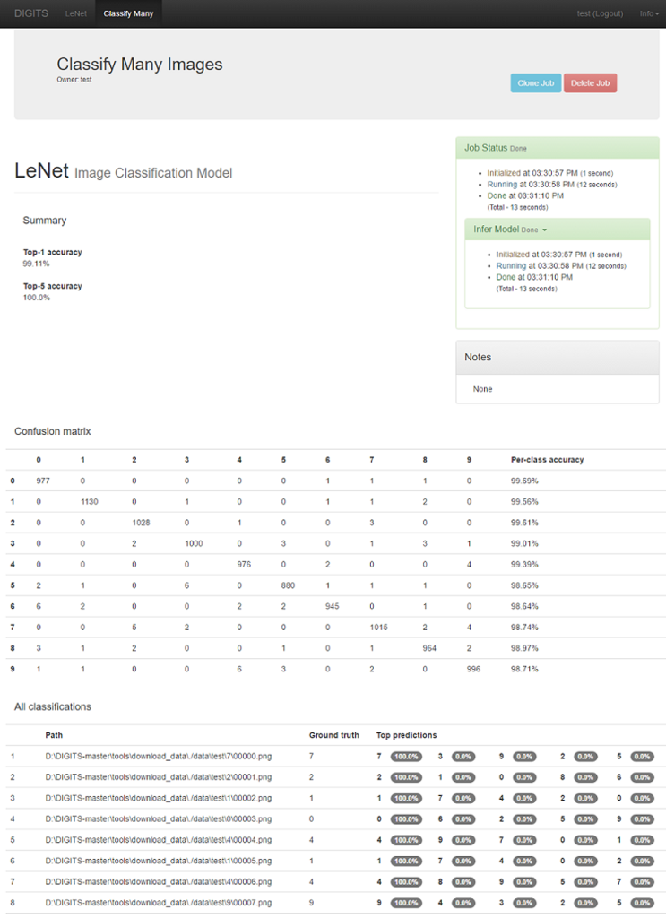This screenshot has height=918, width=666.
Task: Open the DIGITS home link
Action: [x=31, y=13]
